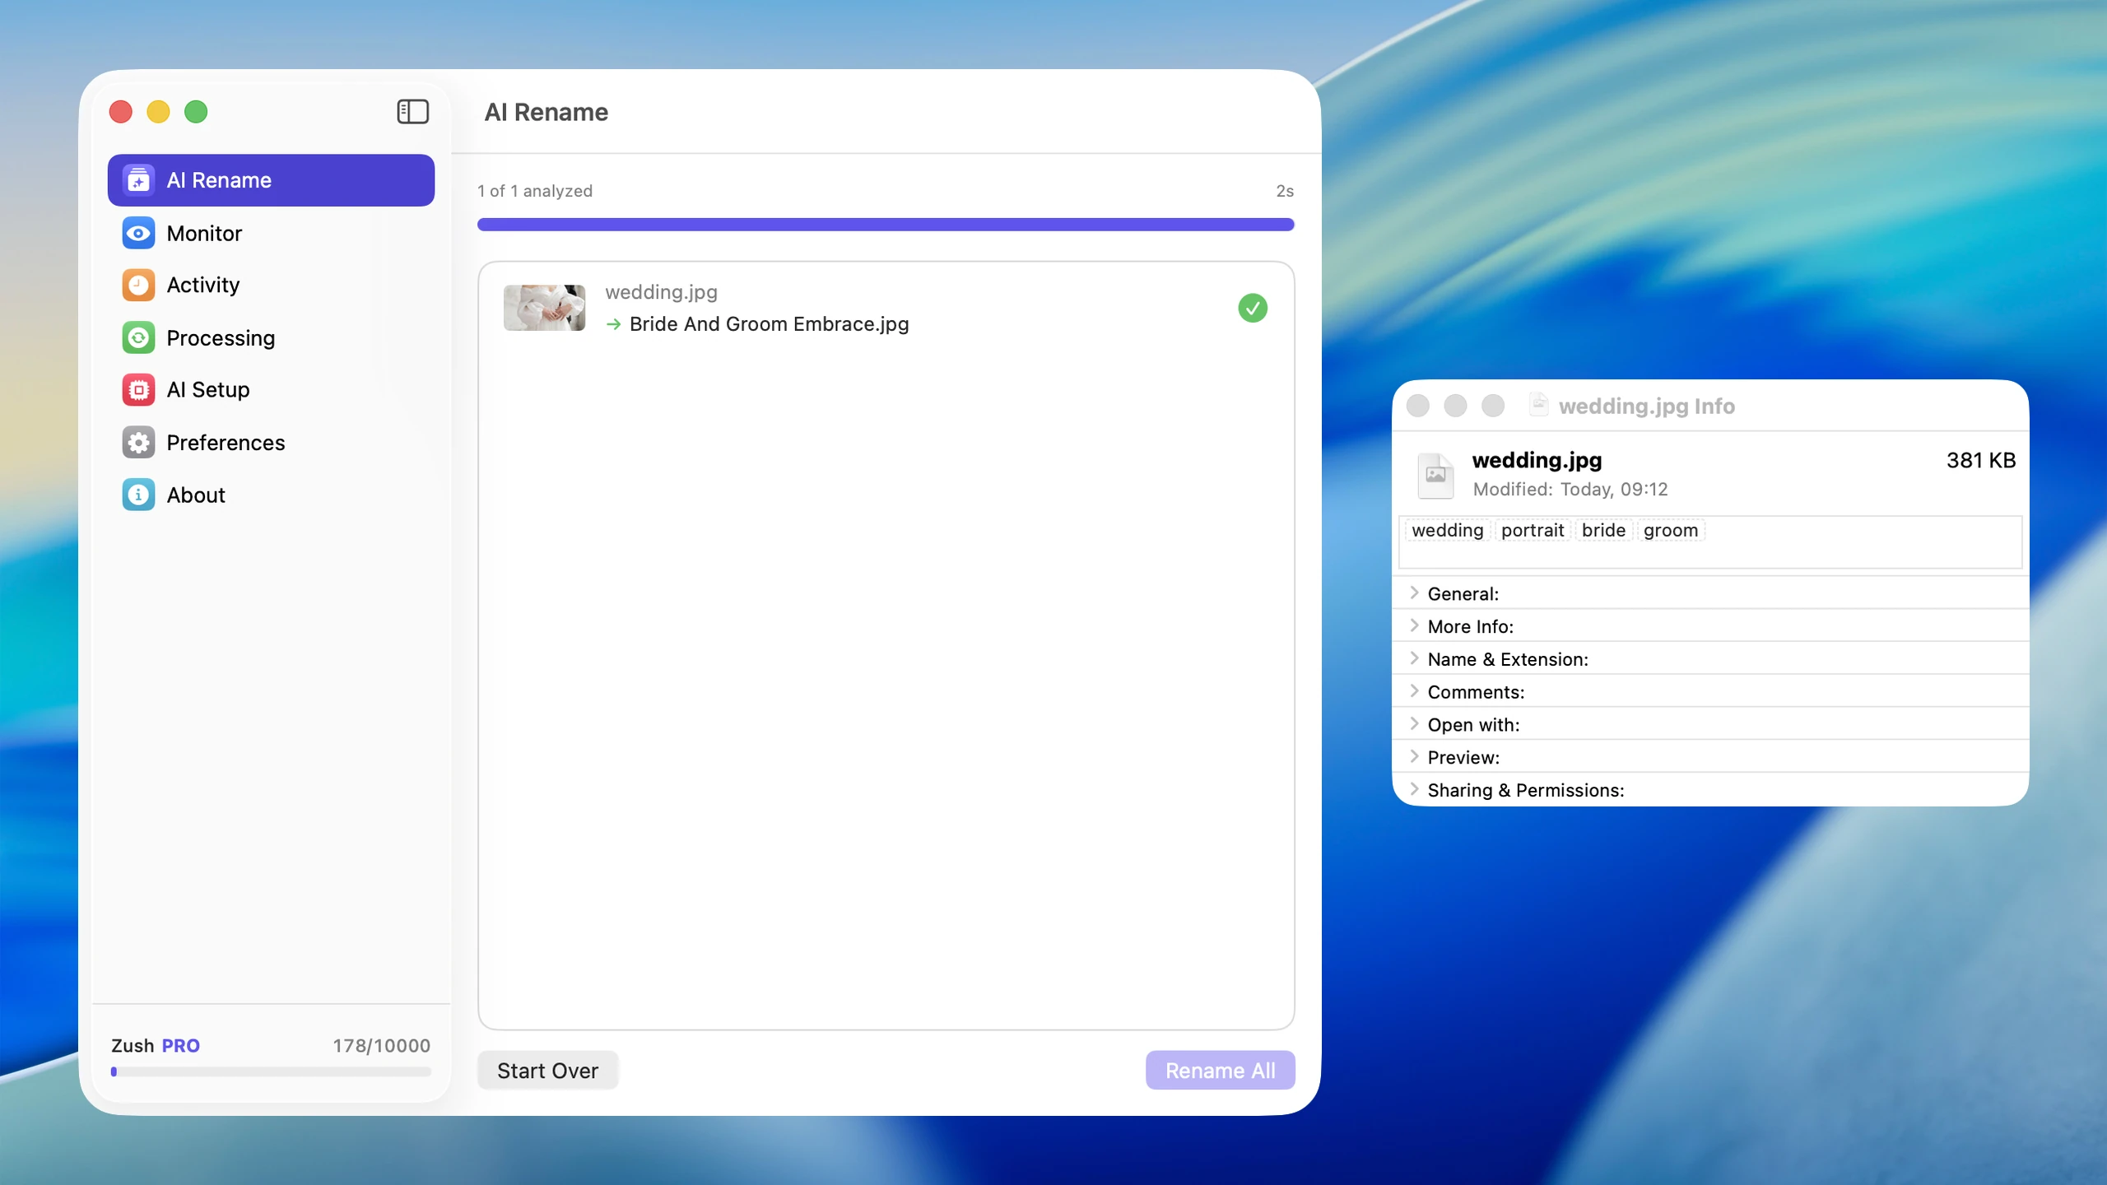The width and height of the screenshot is (2107, 1185).
Task: Click the green checkmark status icon
Action: 1253,308
